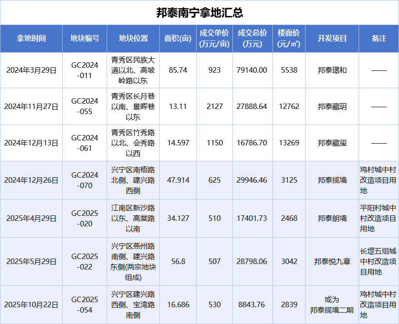
Task: Click the total price cell 8843.76
Action: [251, 305]
